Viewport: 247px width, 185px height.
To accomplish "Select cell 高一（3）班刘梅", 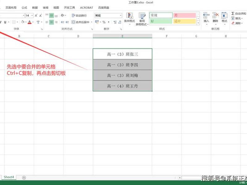I will pos(122,75).
